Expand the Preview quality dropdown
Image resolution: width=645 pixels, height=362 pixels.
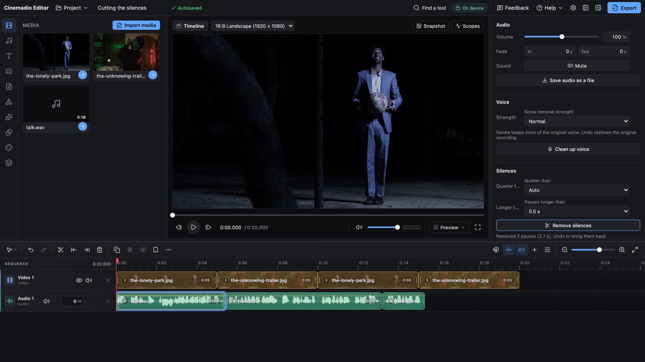[x=449, y=227]
